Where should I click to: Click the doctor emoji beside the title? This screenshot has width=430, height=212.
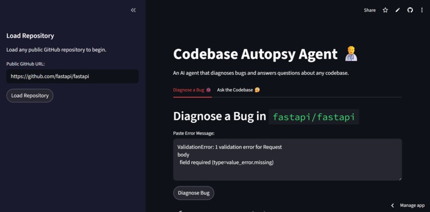[351, 53]
